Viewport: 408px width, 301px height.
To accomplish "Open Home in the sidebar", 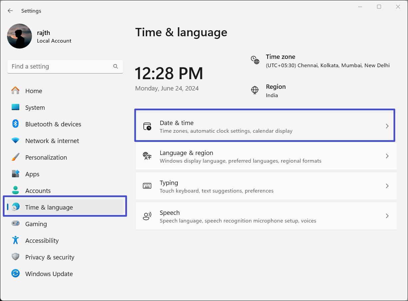I will (34, 91).
